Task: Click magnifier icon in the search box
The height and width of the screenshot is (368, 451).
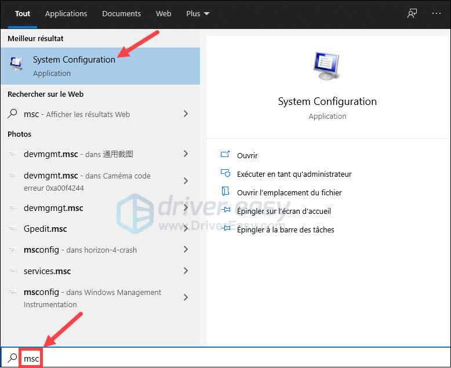Action: [12, 358]
